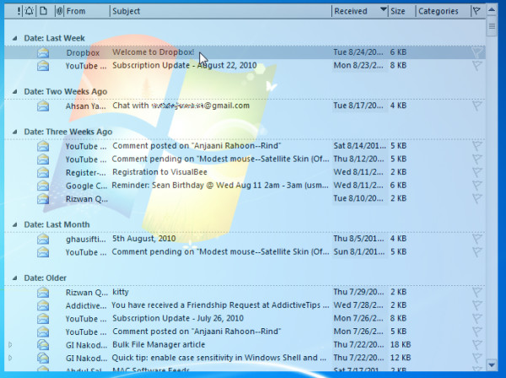
Task: Select the 5th August, 2010 subject
Action: pos(144,239)
